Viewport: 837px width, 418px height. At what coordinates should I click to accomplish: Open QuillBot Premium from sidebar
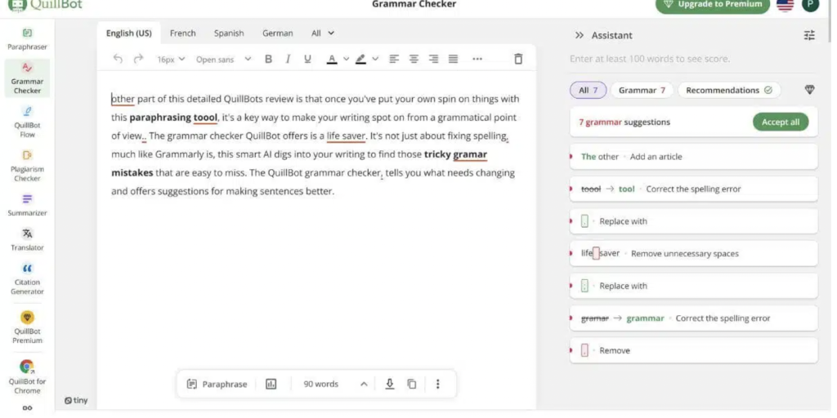[x=27, y=327]
